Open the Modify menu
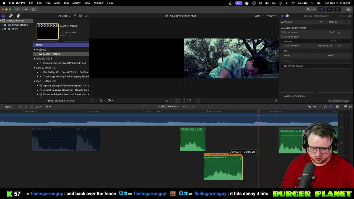This screenshot has height=199, width=354. point(76,3)
